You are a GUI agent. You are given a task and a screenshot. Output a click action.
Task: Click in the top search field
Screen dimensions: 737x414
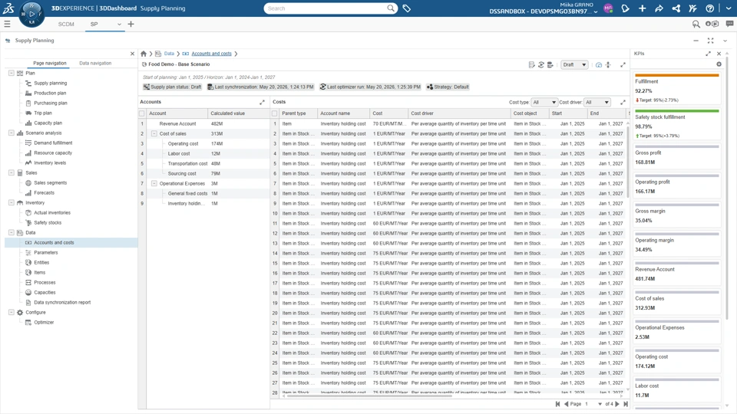(x=326, y=8)
